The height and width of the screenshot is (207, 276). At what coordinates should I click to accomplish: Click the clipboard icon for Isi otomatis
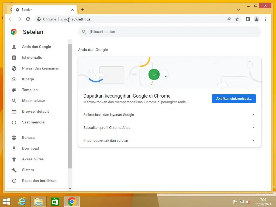(14, 58)
